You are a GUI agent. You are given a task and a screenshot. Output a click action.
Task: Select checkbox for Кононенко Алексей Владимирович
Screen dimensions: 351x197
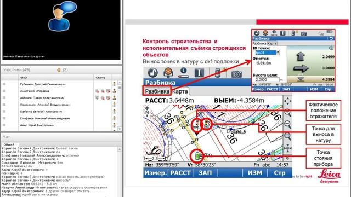coord(4,105)
